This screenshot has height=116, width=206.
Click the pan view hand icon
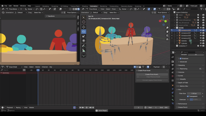tap(167, 31)
